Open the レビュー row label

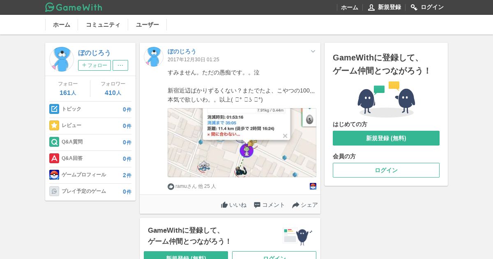pos(71,125)
